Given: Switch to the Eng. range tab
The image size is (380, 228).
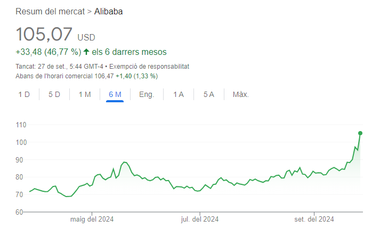Looking at the screenshot, I should [x=147, y=94].
